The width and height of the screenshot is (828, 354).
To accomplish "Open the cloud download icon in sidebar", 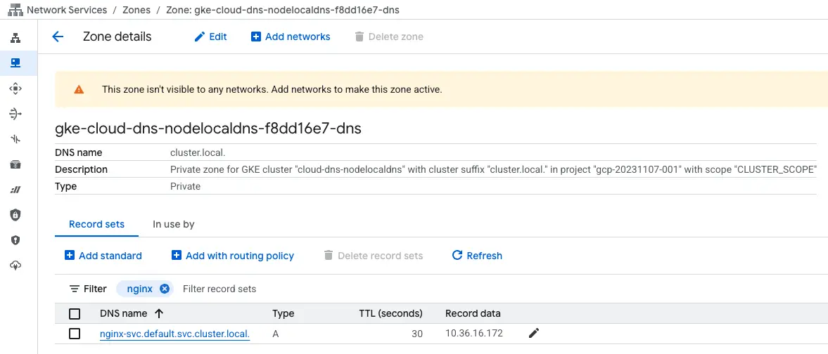I will point(15,265).
